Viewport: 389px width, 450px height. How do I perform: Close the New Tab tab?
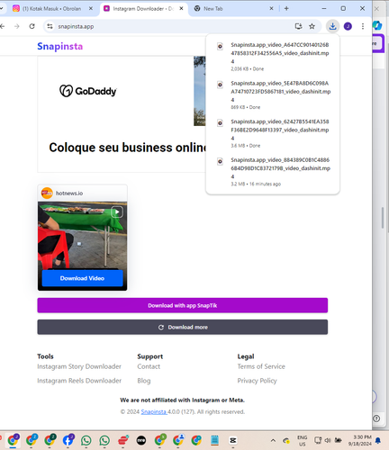click(x=271, y=9)
